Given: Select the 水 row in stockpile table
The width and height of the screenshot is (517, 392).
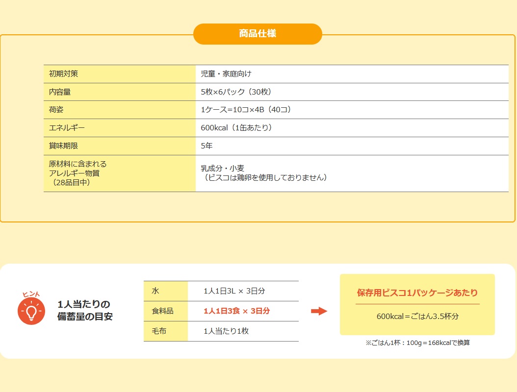Looking at the screenshot, I should click(x=221, y=291).
